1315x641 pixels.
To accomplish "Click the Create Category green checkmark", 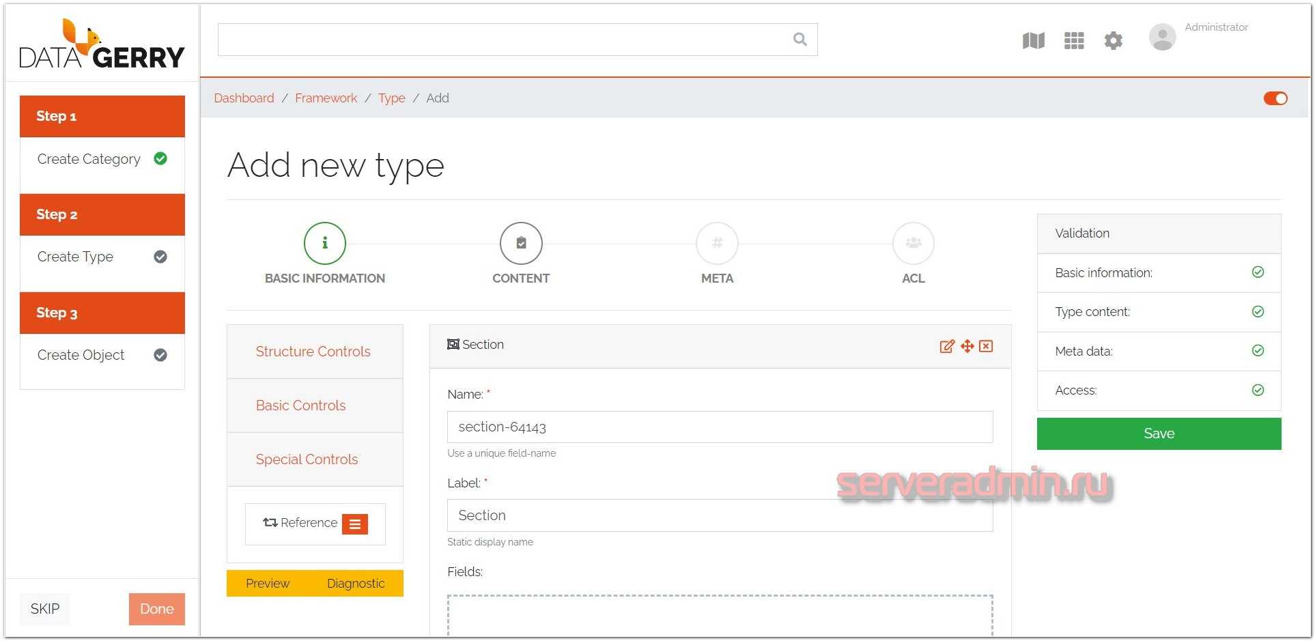I will [160, 158].
